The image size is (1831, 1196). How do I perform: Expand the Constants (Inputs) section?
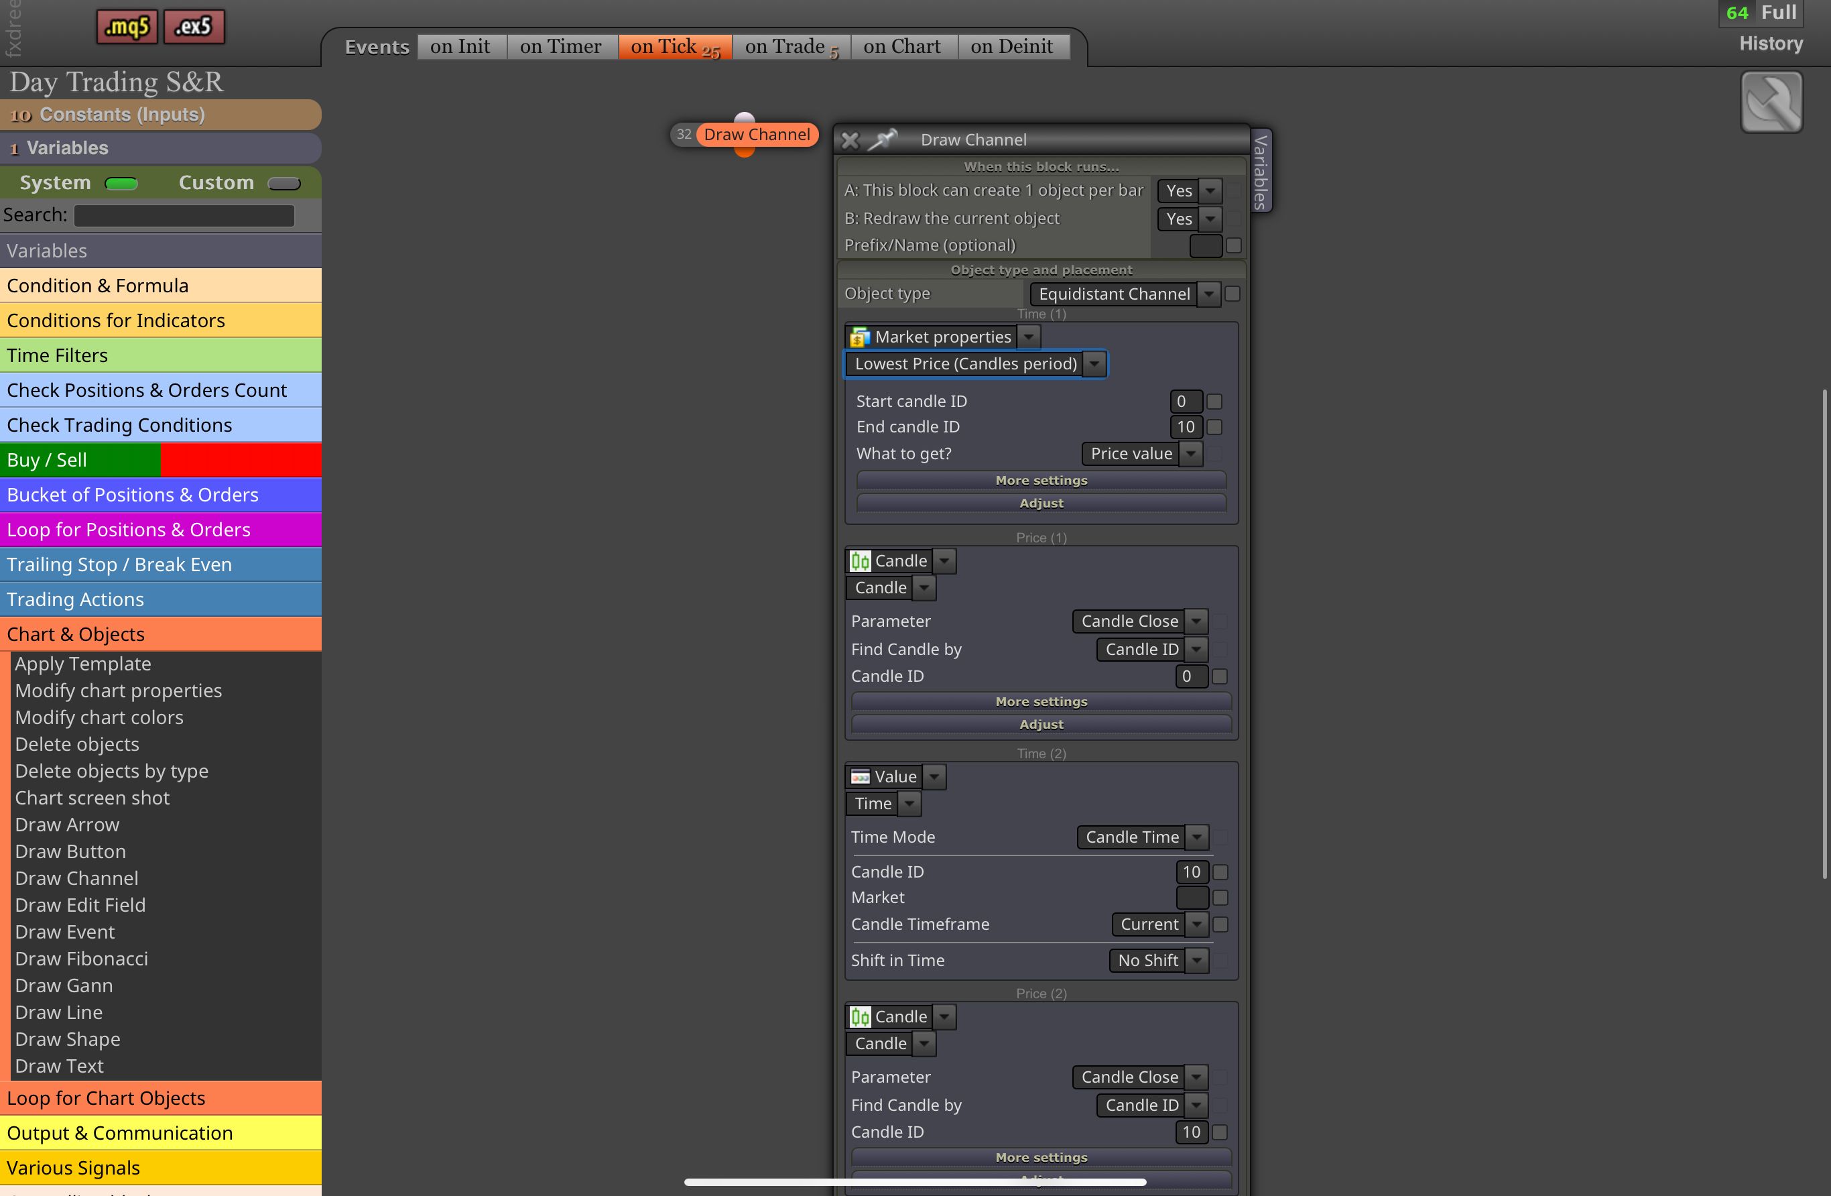[161, 115]
